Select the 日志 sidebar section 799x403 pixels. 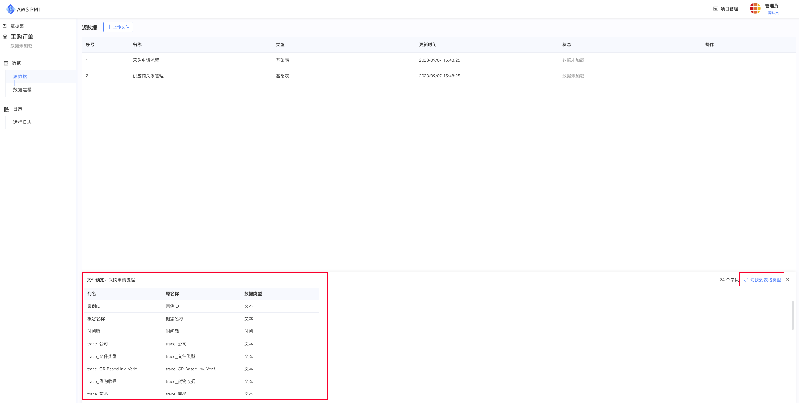tap(18, 109)
